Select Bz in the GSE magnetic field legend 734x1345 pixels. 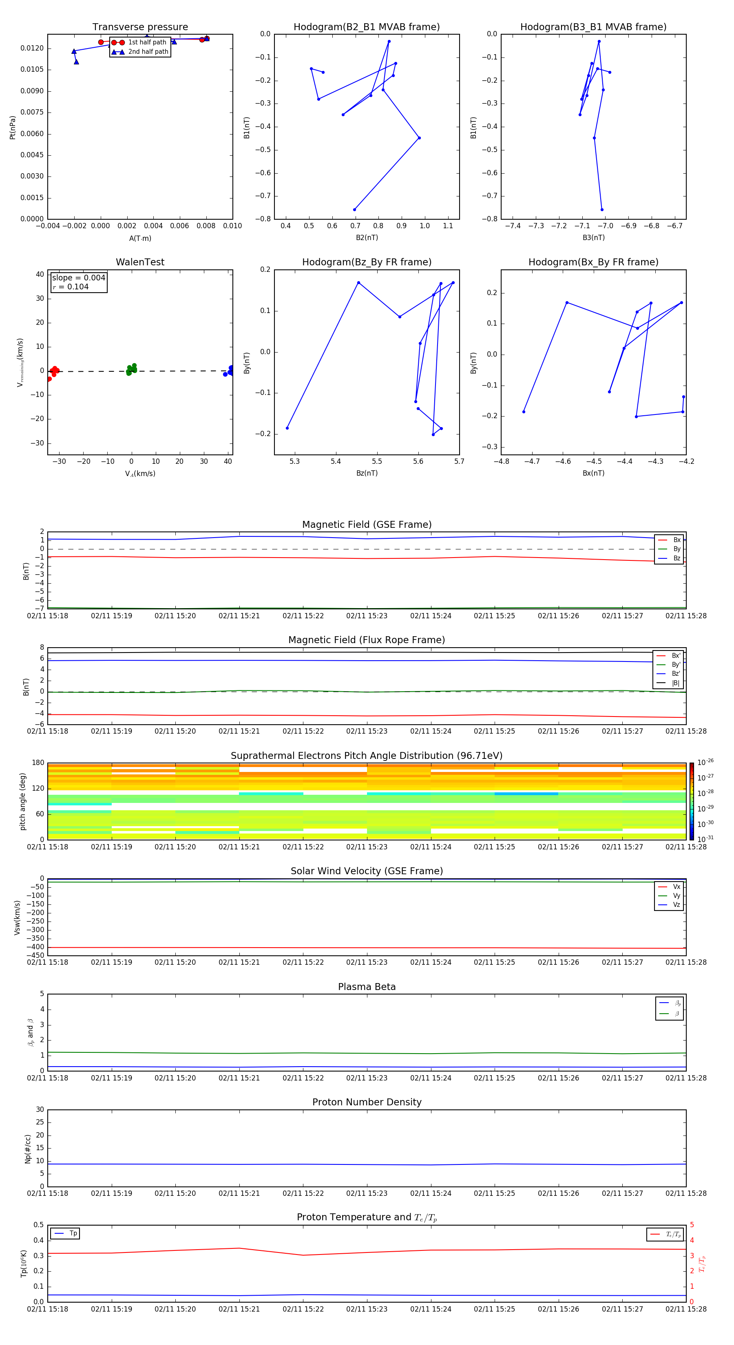(x=669, y=559)
